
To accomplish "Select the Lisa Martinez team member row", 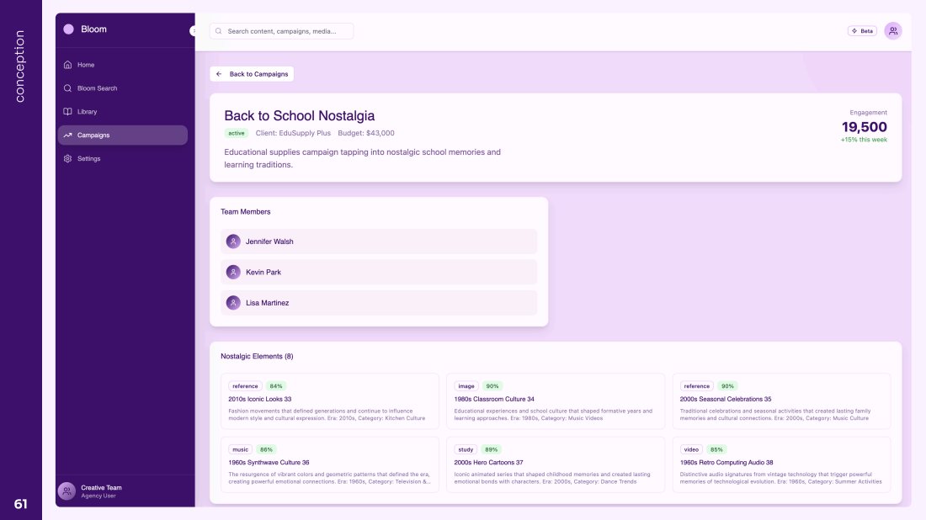I will pyautogui.click(x=379, y=303).
